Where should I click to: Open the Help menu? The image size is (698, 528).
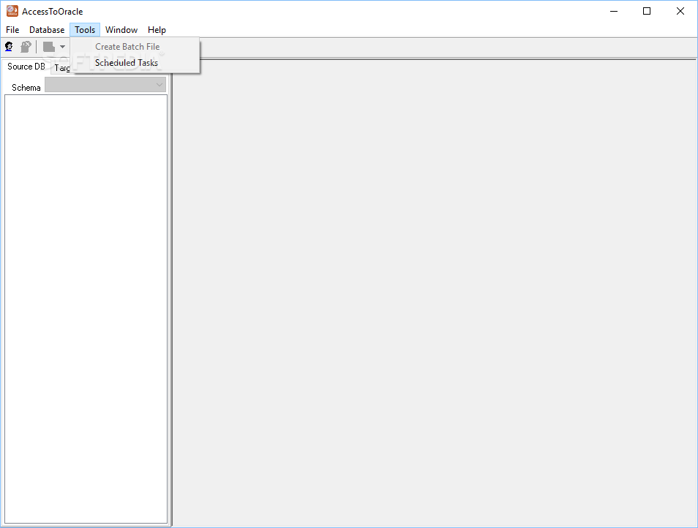157,30
